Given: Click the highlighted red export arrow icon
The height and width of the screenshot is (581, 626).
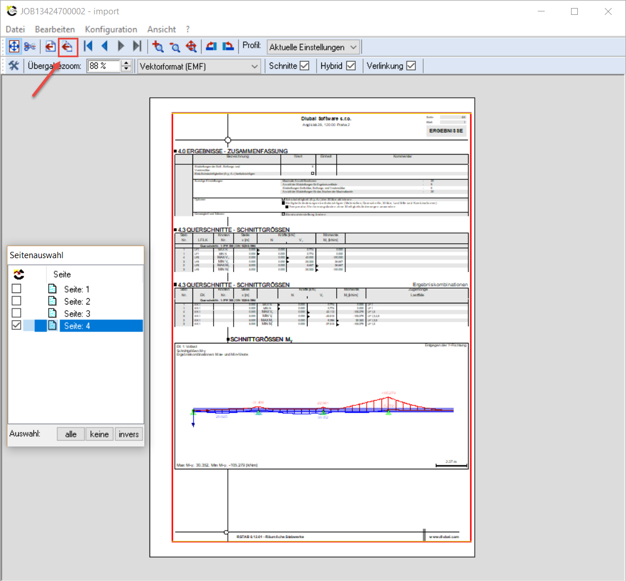Looking at the screenshot, I should pos(68,46).
